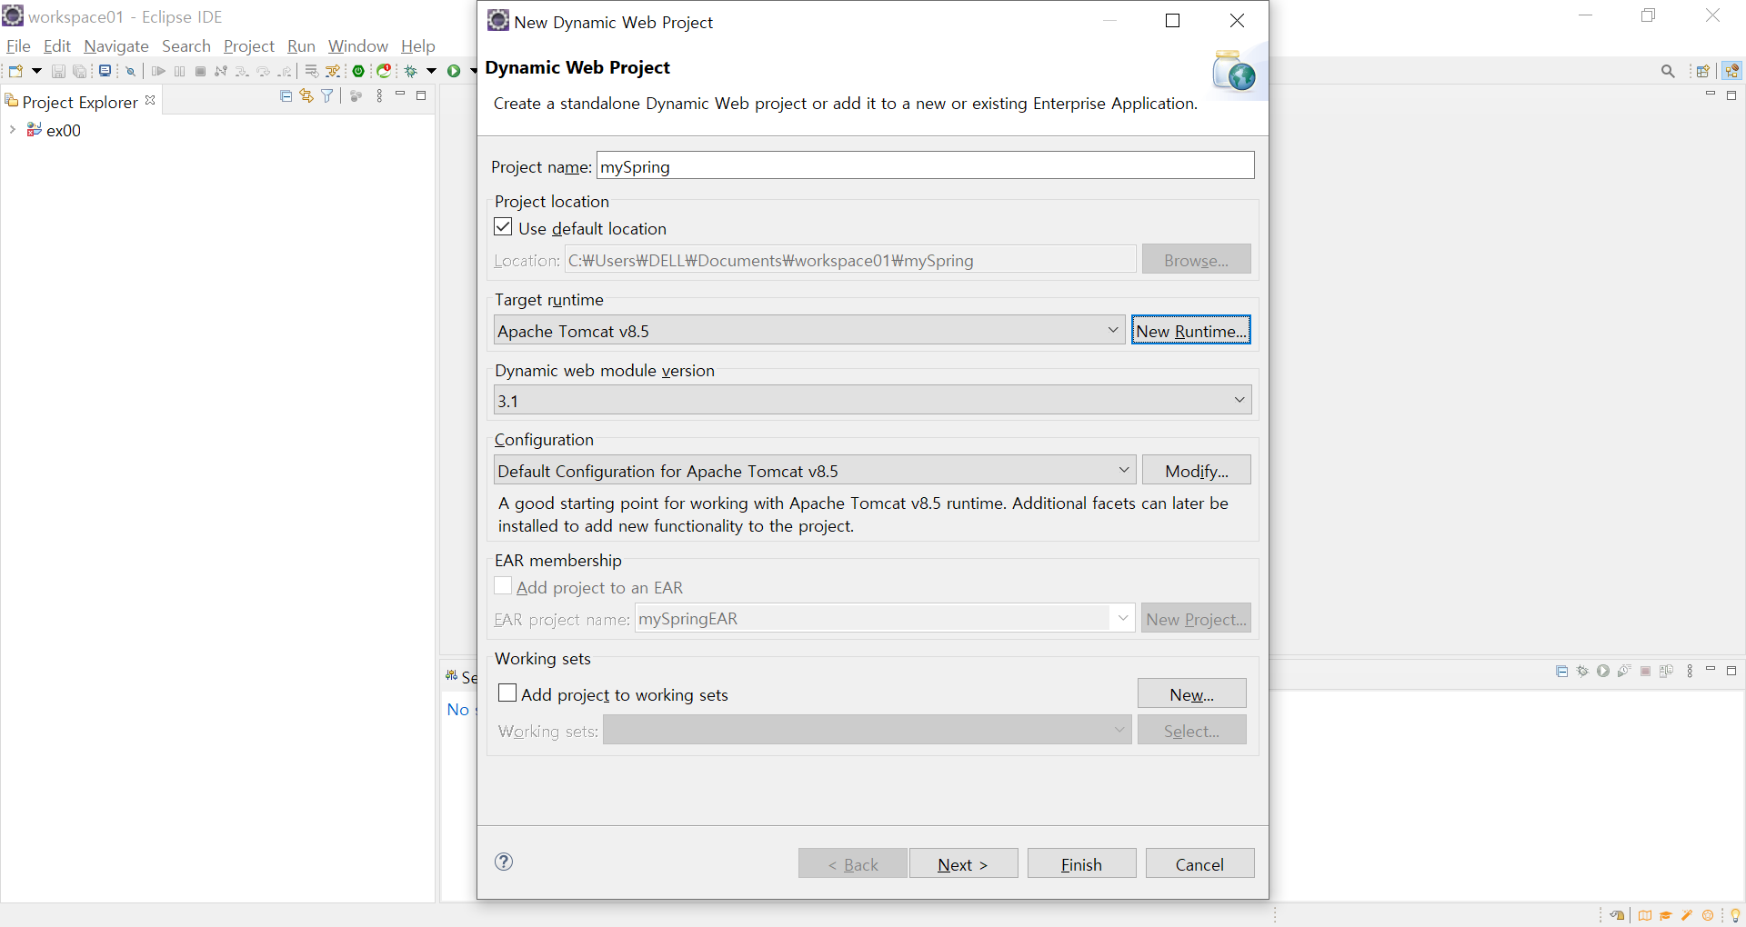
Task: Open the Edit menu
Action: (x=56, y=45)
